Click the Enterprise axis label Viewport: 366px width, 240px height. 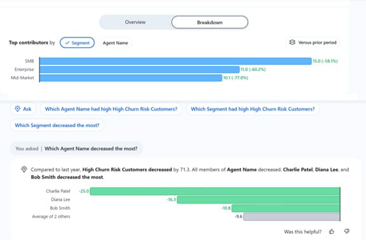click(x=24, y=69)
